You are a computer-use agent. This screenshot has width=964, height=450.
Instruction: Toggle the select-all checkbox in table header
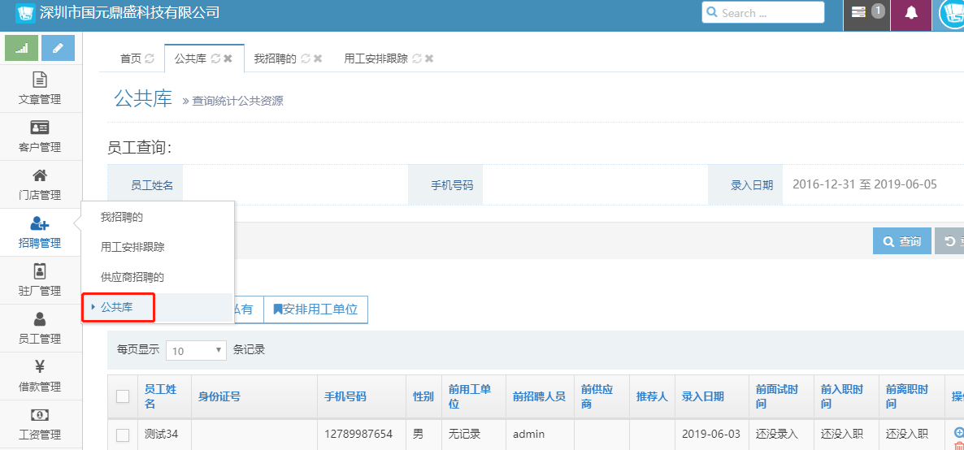pos(123,396)
